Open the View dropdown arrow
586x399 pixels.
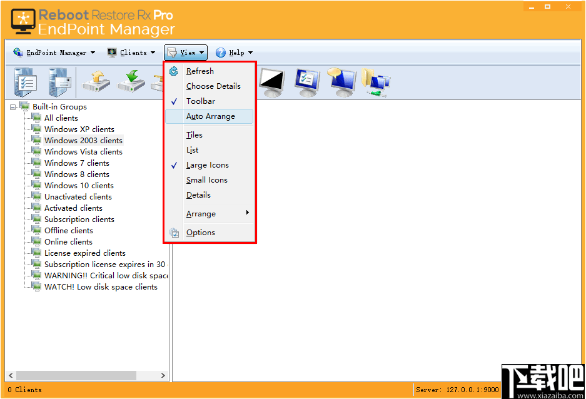pos(202,53)
